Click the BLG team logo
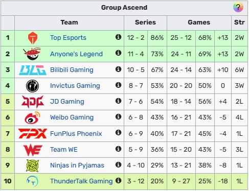The width and height of the screenshot is (249, 191). click(x=33, y=70)
